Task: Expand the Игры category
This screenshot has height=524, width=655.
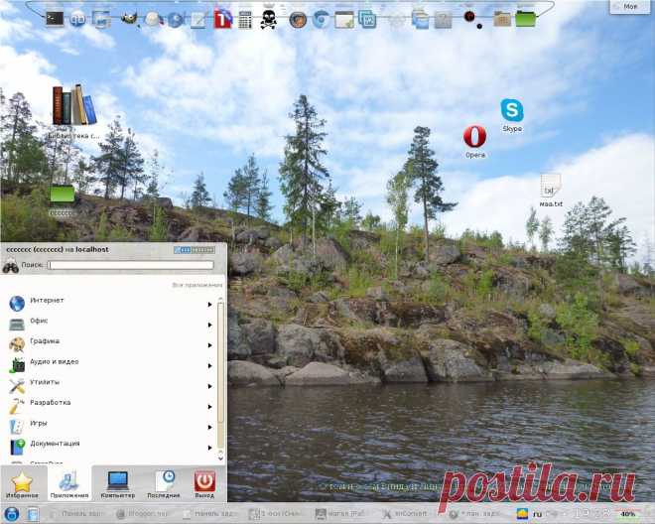Action: pyautogui.click(x=109, y=423)
